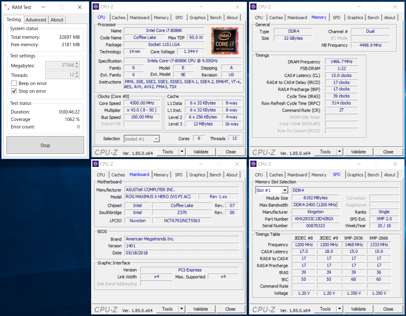This screenshot has height=316, width=406.
Task: Open Tools dropdown arrow in the Mainboard window
Action: click(182, 309)
